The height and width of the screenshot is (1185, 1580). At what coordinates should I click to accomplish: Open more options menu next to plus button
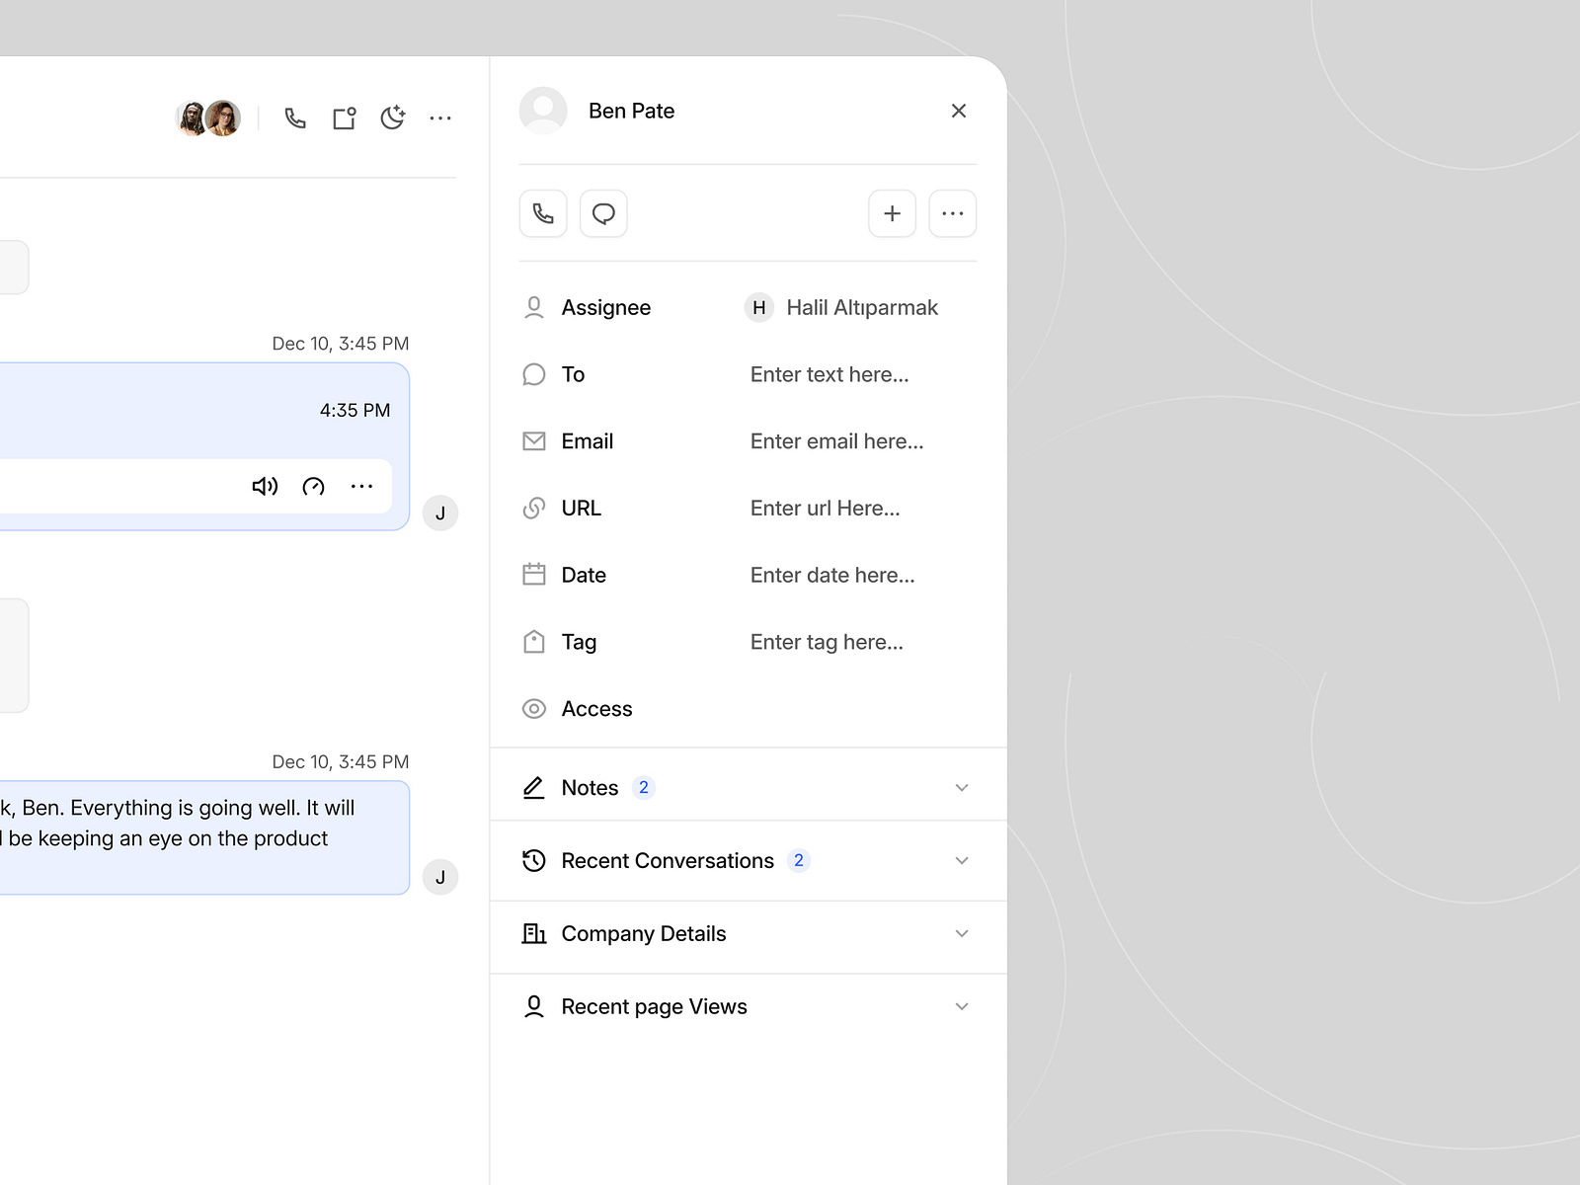tap(952, 213)
